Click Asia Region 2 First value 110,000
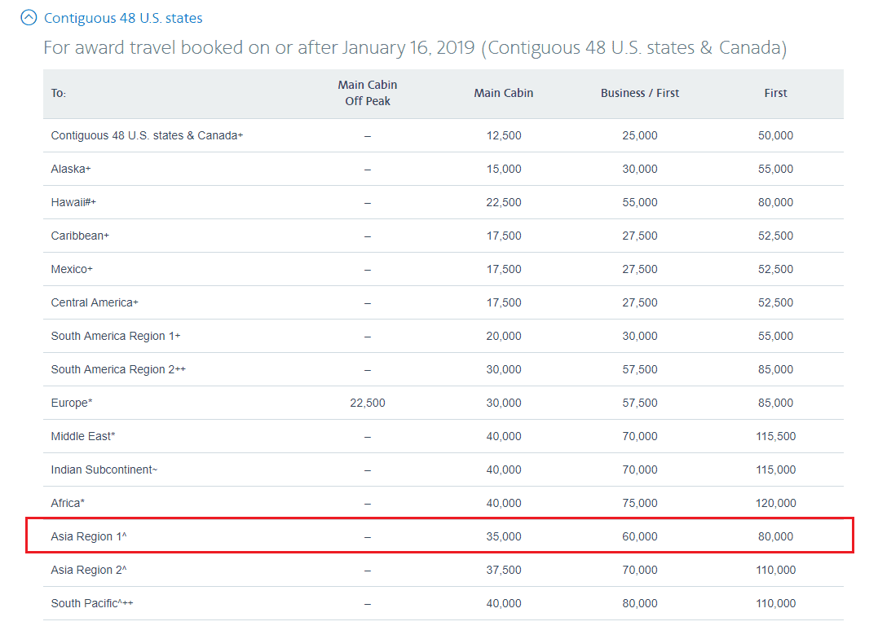The width and height of the screenshot is (878, 626). click(x=775, y=570)
